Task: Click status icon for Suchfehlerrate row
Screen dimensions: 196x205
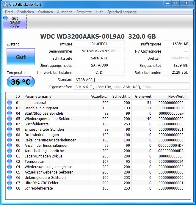Action: tap(10, 124)
